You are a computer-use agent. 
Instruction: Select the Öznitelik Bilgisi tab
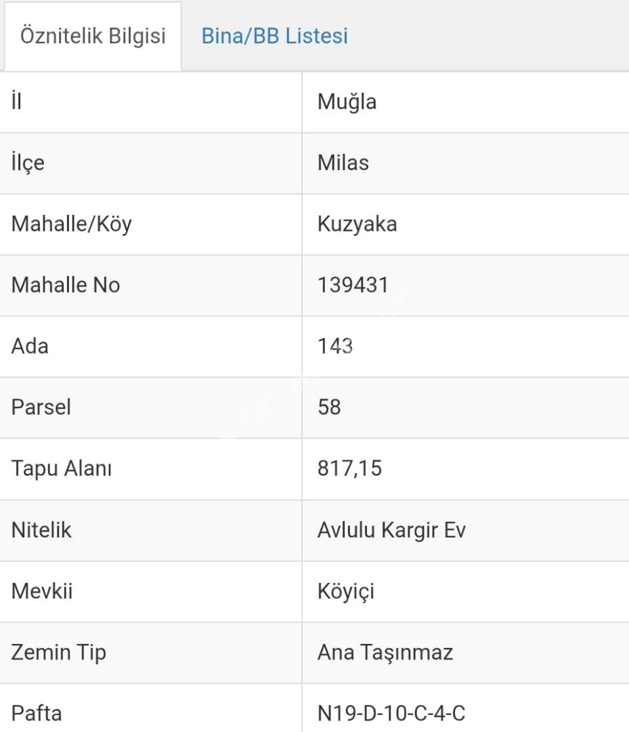[x=93, y=36]
